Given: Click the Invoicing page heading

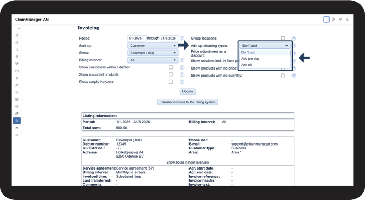Looking at the screenshot, I should pyautogui.click(x=89, y=28).
